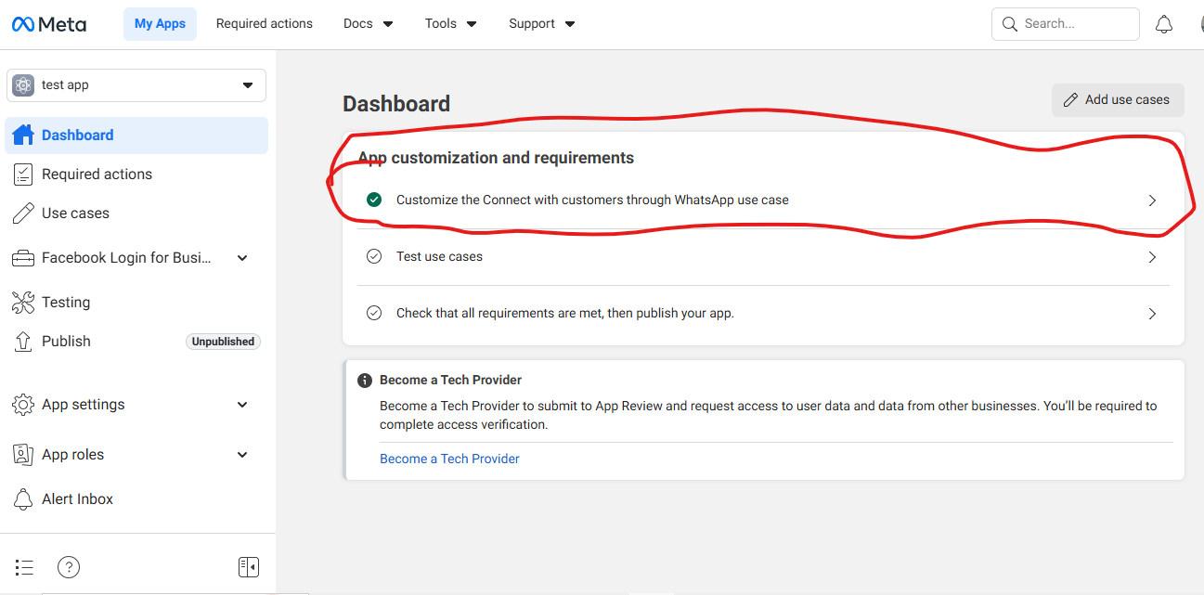Open the Testing wrench section
1204x595 pixels.
(x=22, y=302)
